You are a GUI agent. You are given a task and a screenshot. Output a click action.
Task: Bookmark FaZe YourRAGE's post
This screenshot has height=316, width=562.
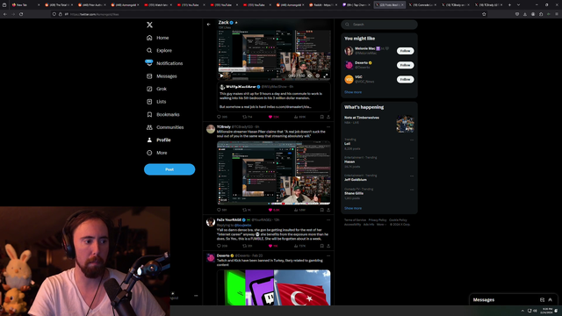click(322, 246)
